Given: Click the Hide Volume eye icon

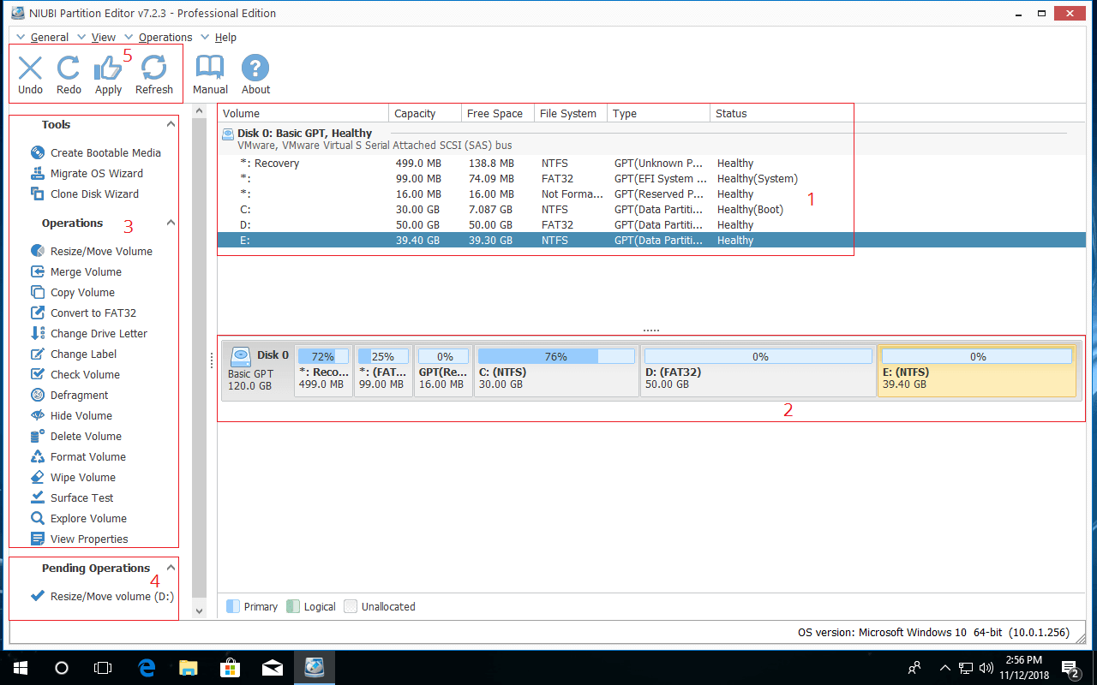Looking at the screenshot, I should point(37,415).
